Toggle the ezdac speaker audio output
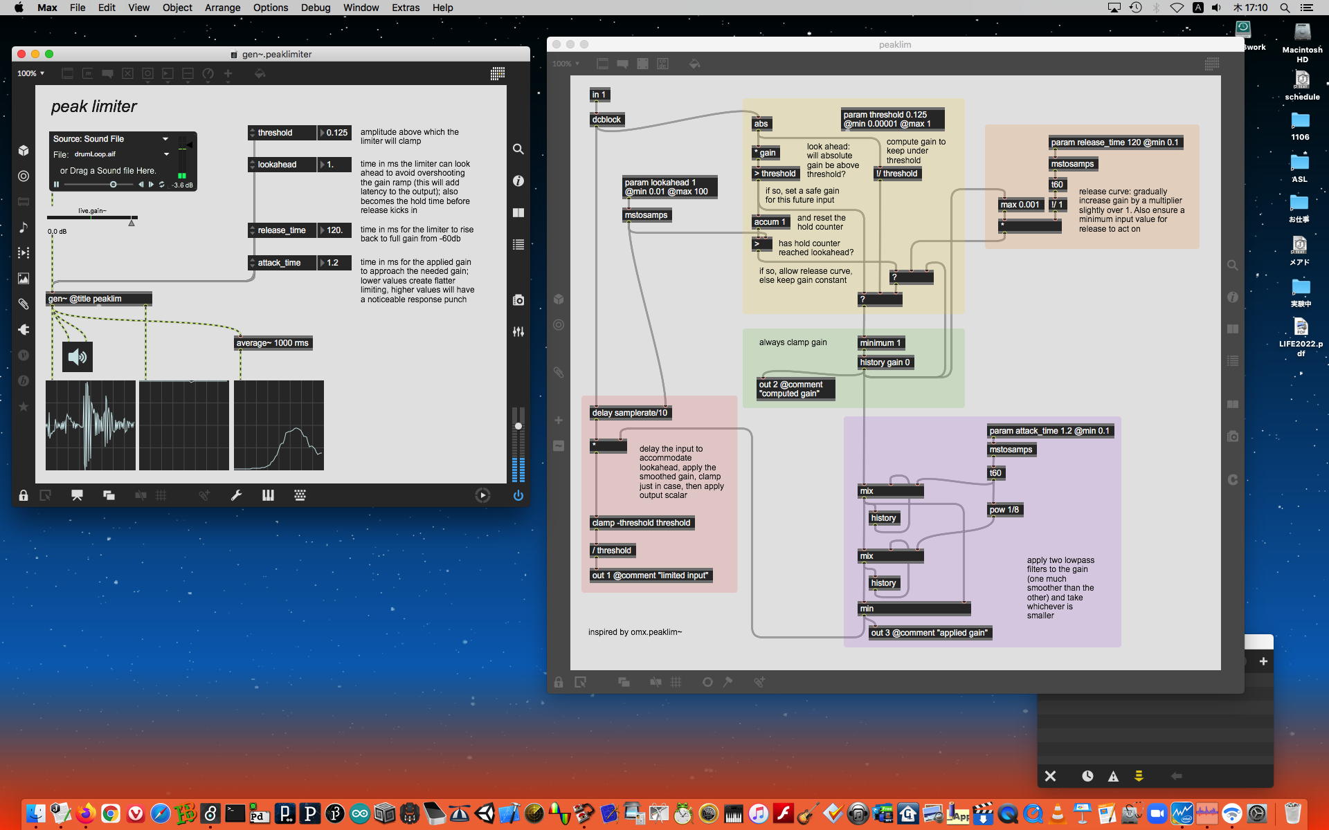The height and width of the screenshot is (830, 1329). pos(78,357)
